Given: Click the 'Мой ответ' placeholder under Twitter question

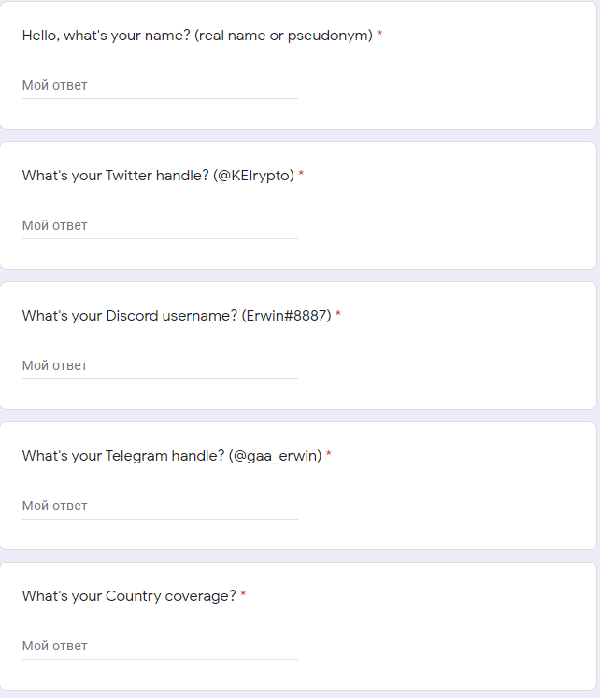Looking at the screenshot, I should [x=55, y=225].
